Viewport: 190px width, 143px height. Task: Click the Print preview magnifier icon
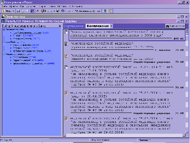27,11
